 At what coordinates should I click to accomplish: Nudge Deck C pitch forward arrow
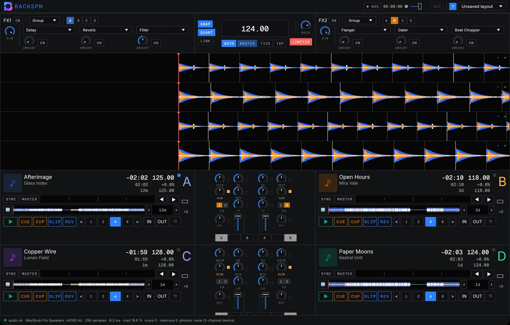point(173,274)
